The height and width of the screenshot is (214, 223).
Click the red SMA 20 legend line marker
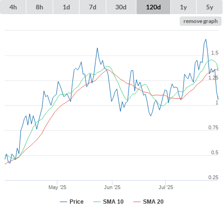coord(137,202)
